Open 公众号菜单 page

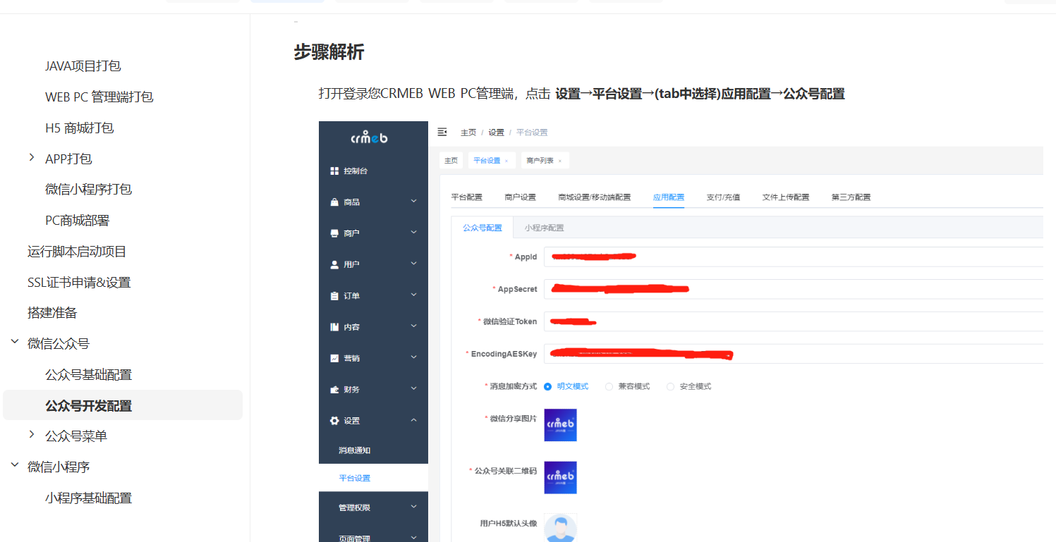click(x=76, y=436)
